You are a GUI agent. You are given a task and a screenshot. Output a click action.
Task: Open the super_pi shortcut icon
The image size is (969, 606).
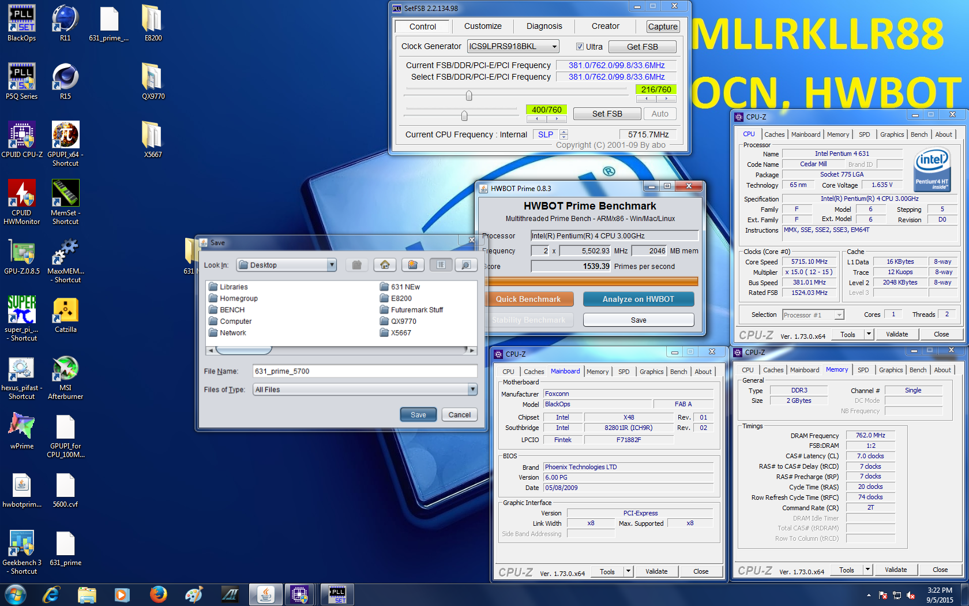click(x=22, y=319)
